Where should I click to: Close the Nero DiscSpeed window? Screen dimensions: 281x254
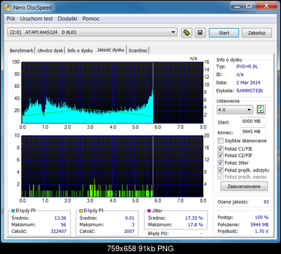[x=266, y=6]
